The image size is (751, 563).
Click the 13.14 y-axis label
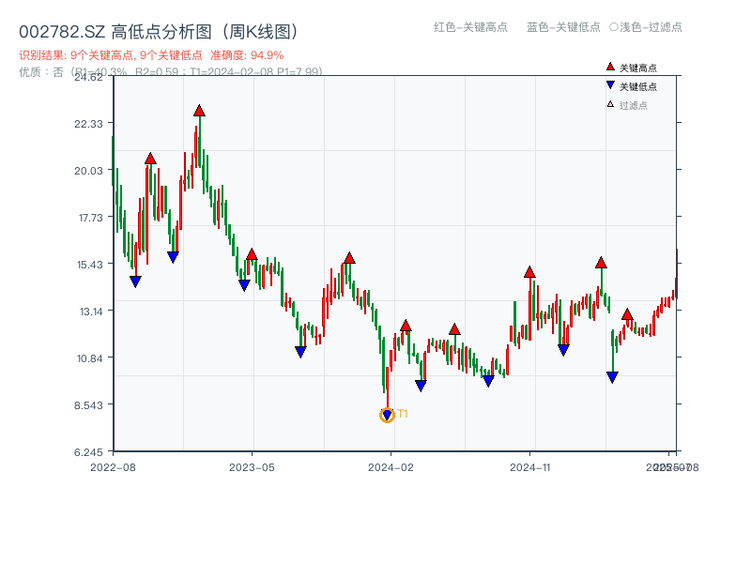click(x=90, y=312)
